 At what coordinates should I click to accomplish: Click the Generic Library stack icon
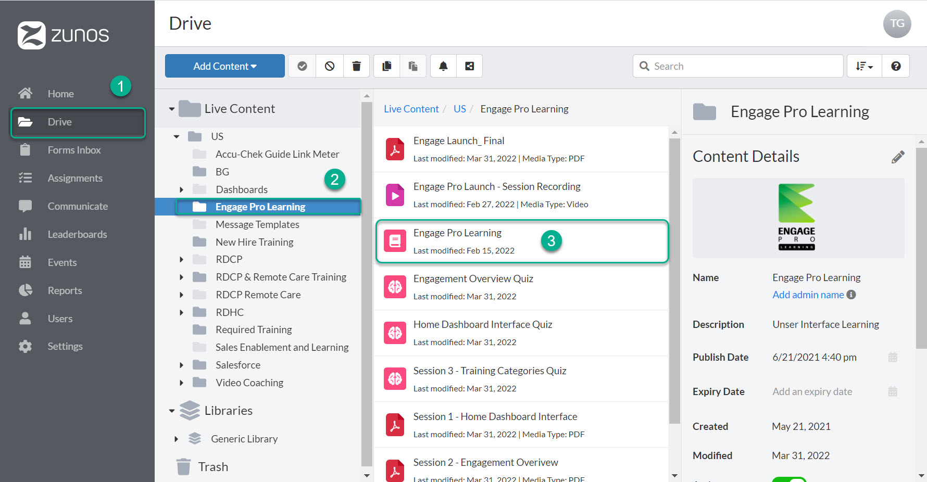pos(195,439)
